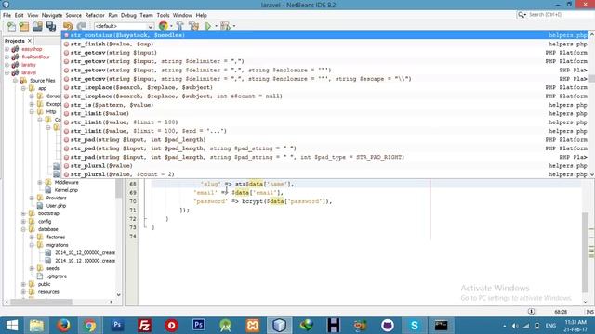
Task: Open Skype from the taskbar
Action: [414, 326]
